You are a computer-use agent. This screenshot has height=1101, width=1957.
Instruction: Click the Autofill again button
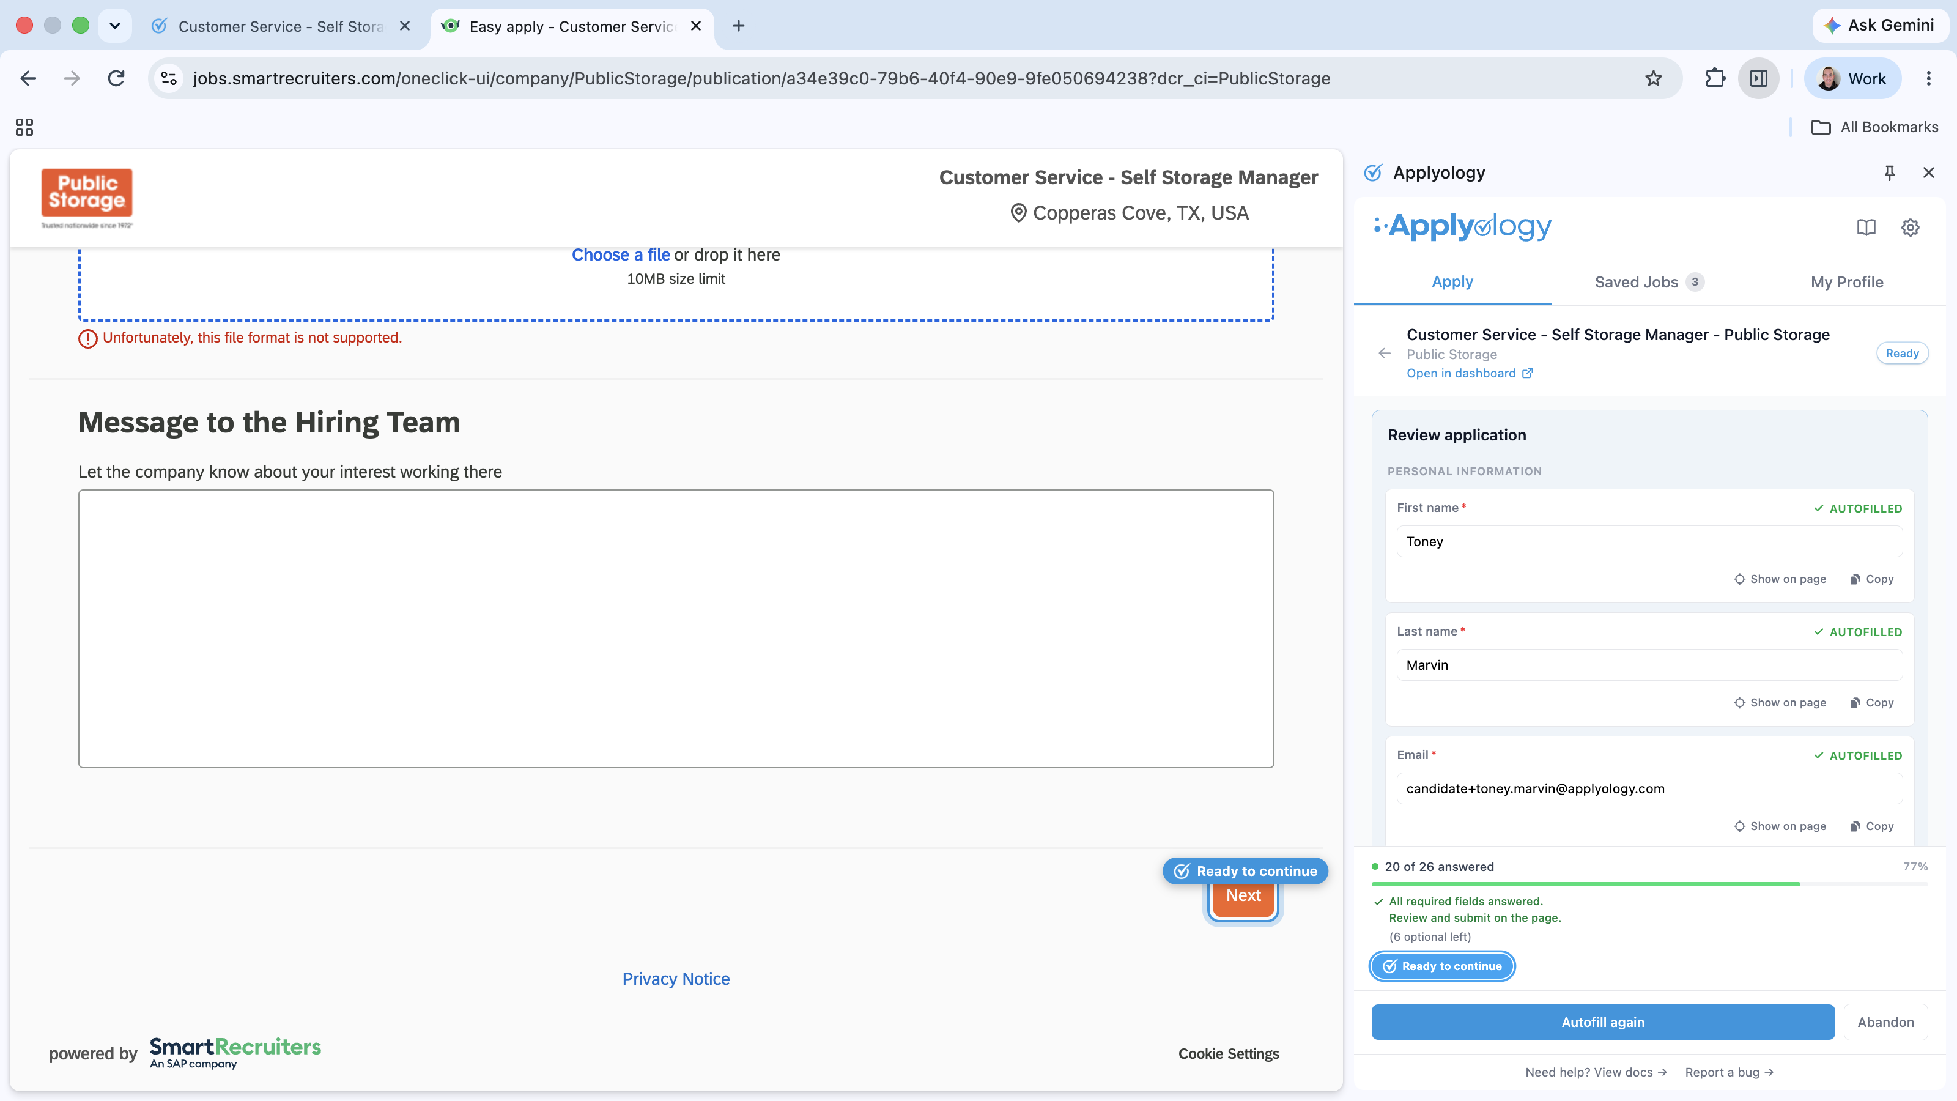coord(1602,1022)
